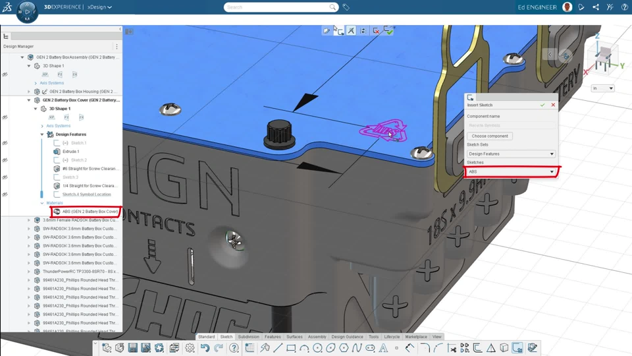
Task: Toggle visibility eye beside Sketch.3
Action: click(5, 177)
